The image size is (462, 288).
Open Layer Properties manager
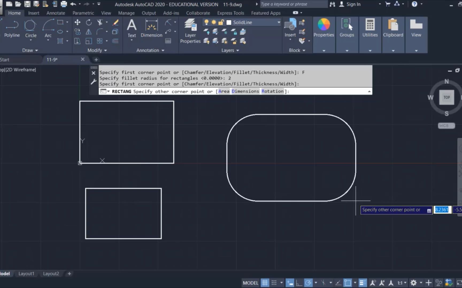[190, 31]
